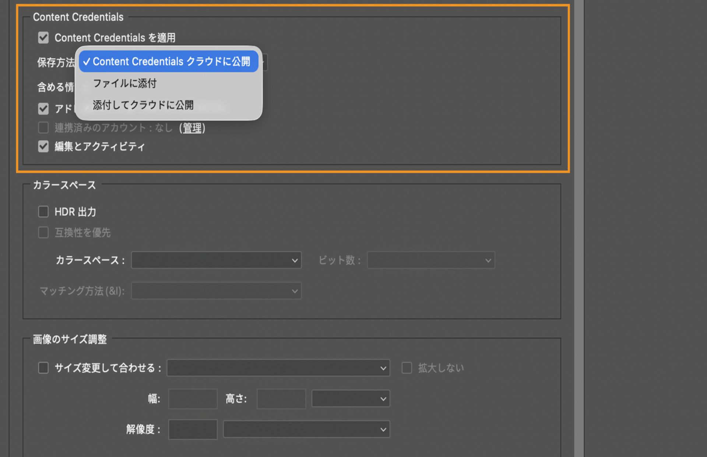Open the ビット数 dropdown
The height and width of the screenshot is (457, 707).
(x=431, y=260)
